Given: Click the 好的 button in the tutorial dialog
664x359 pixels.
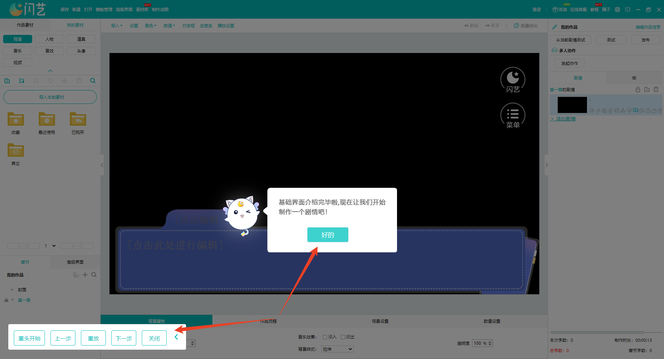Looking at the screenshot, I should click(328, 235).
